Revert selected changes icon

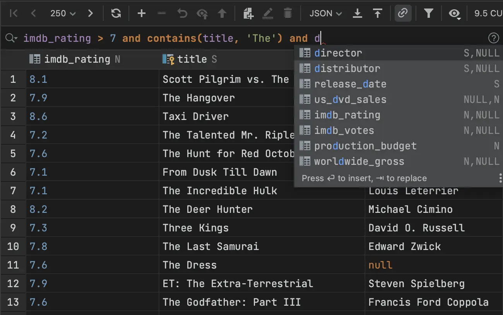pyautogui.click(x=182, y=14)
